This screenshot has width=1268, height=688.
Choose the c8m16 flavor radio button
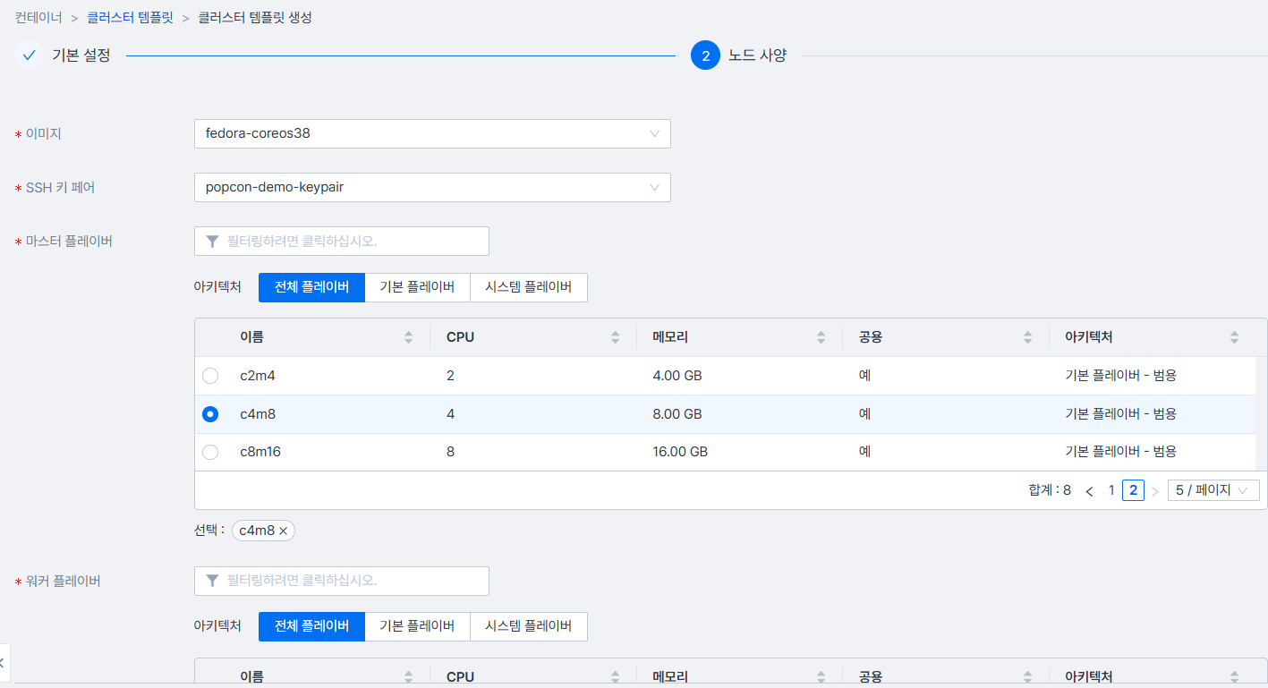210,453
